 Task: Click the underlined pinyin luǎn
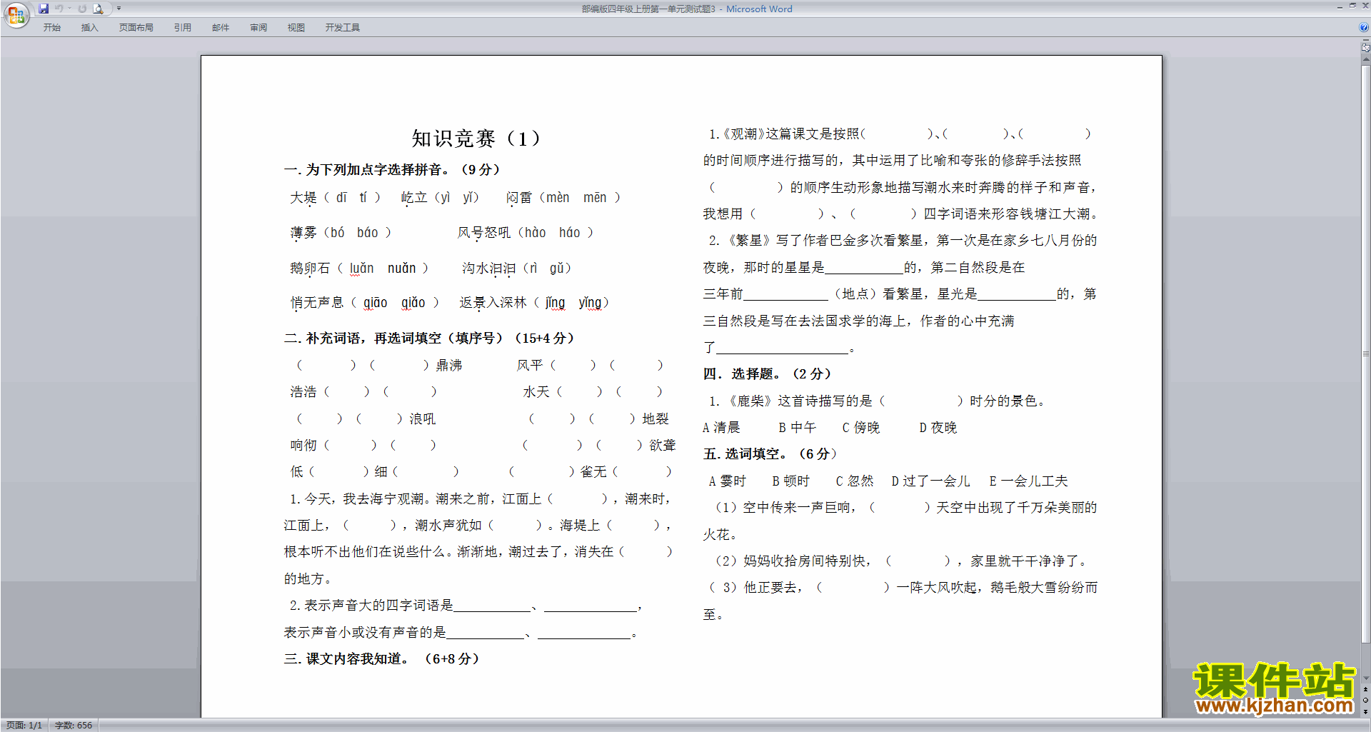tap(361, 268)
